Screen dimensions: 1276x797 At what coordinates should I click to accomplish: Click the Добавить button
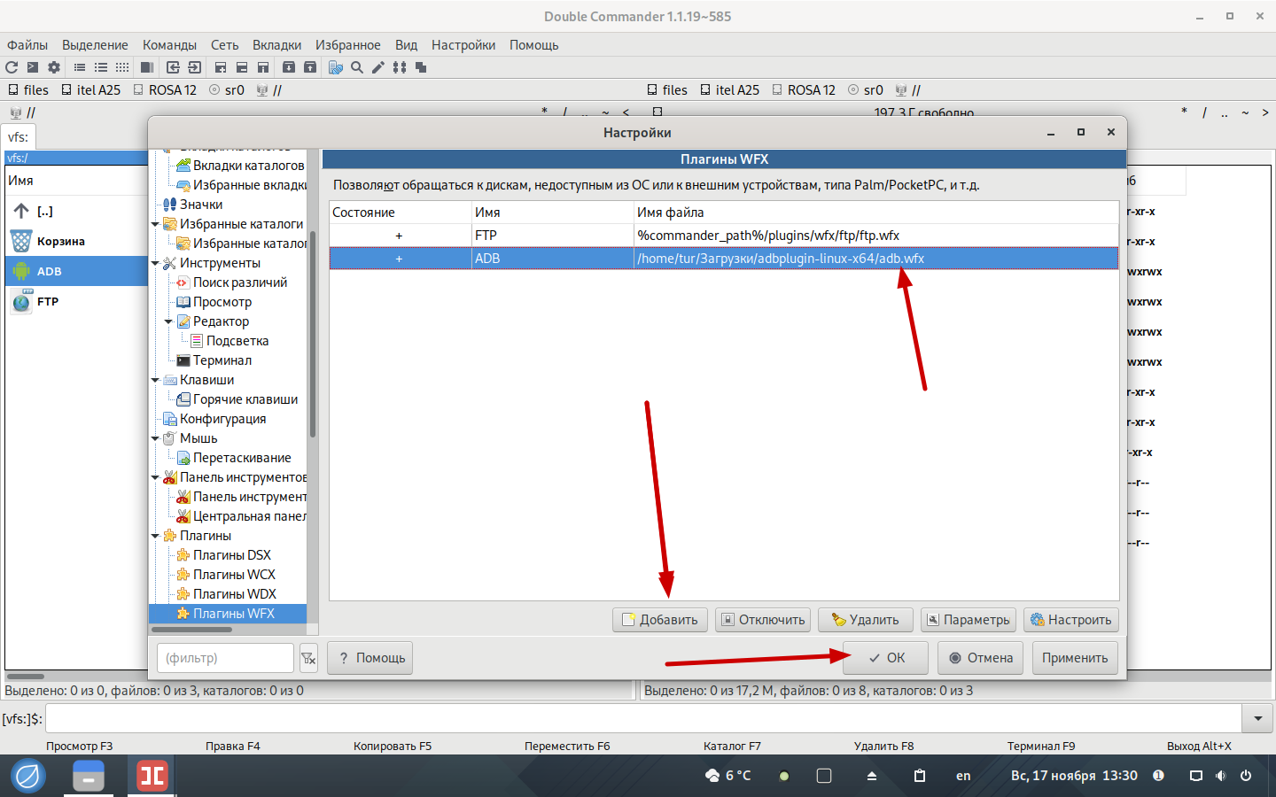pyautogui.click(x=660, y=620)
